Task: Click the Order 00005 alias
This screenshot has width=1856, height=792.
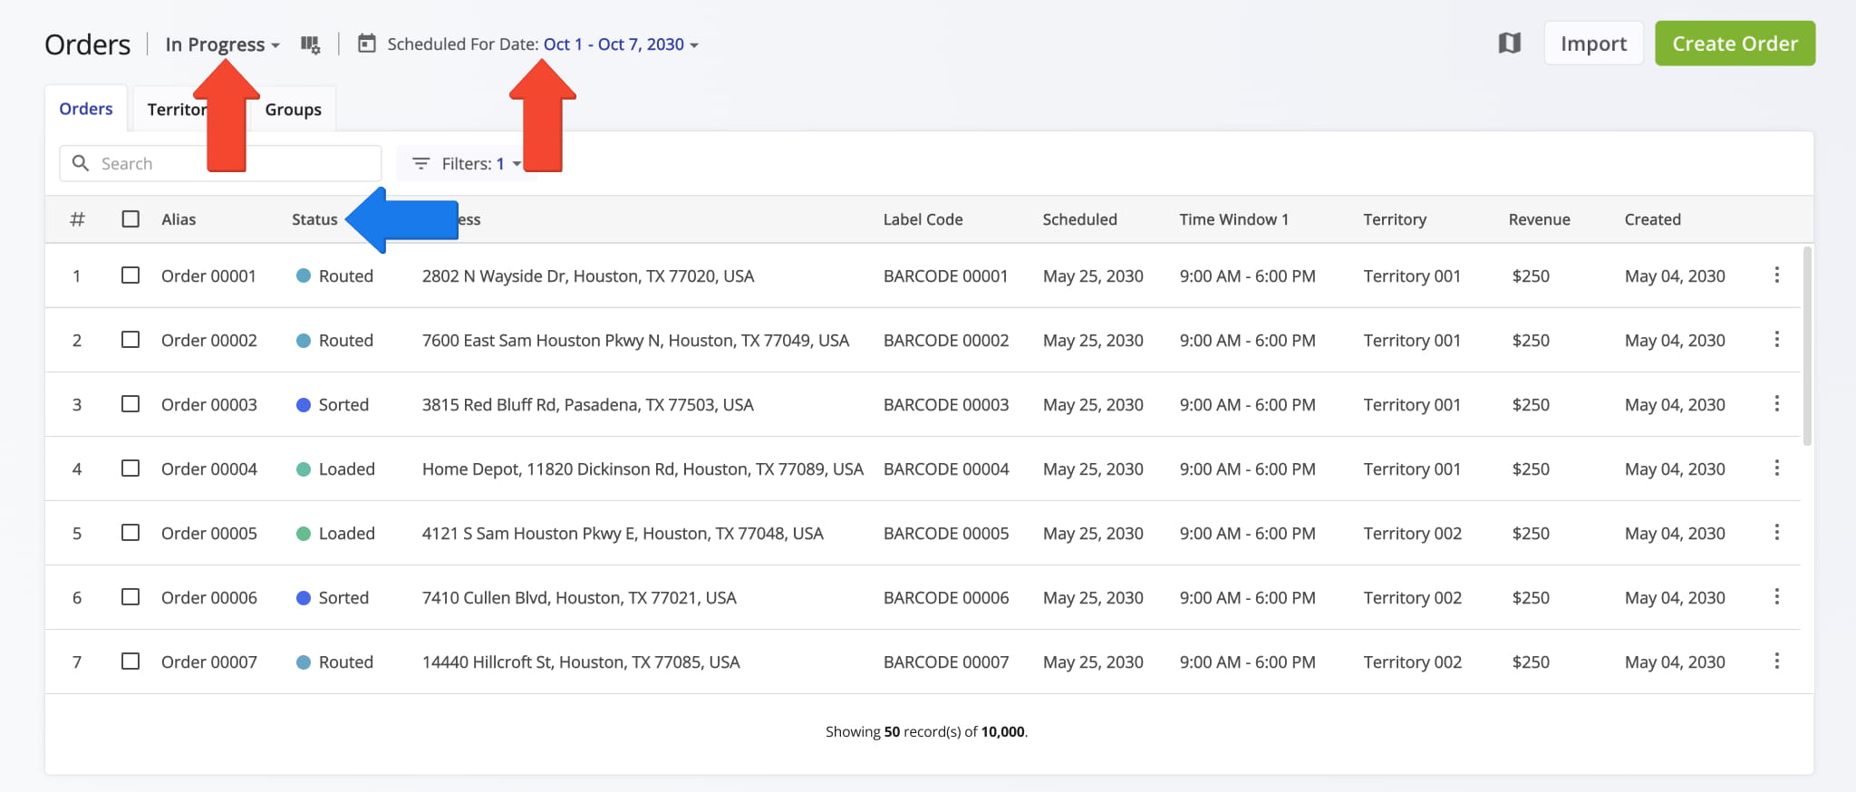Action: pos(209,533)
